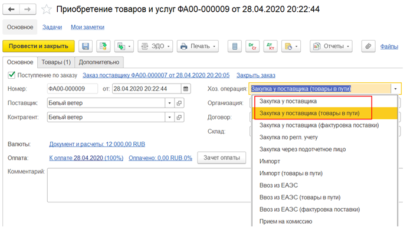Click the post document icon
This screenshot has height=230, width=420.
click(x=103, y=46)
